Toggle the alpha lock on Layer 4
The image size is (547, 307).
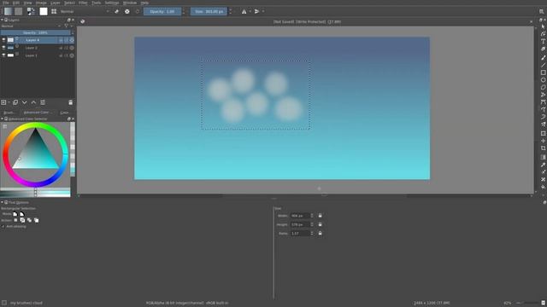pyautogui.click(x=72, y=40)
